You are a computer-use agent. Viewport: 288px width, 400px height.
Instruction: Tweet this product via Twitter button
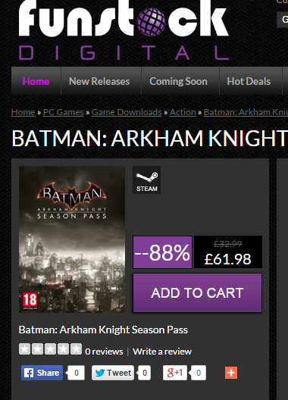(x=113, y=373)
